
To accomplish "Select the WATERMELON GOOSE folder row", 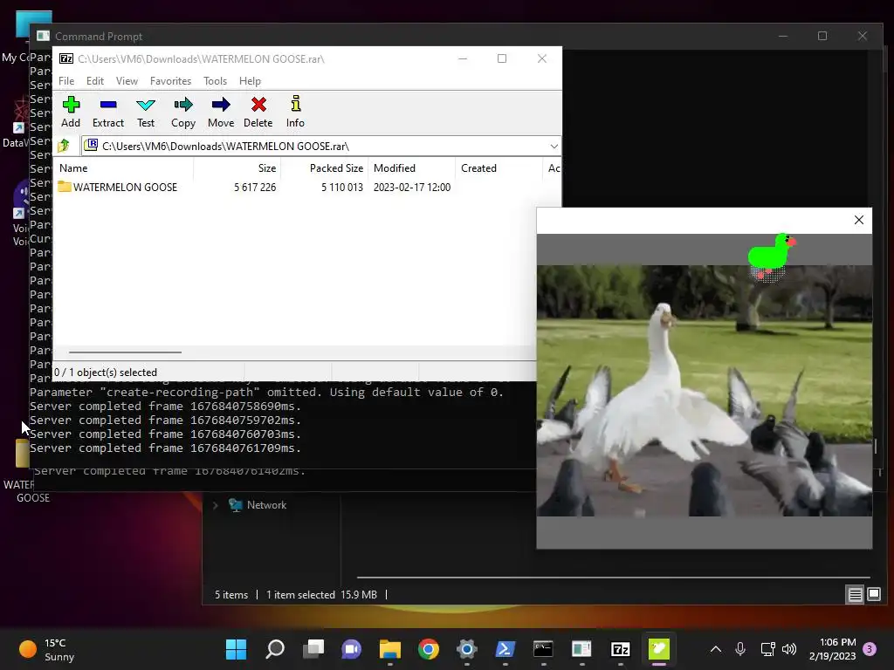I will (308, 188).
